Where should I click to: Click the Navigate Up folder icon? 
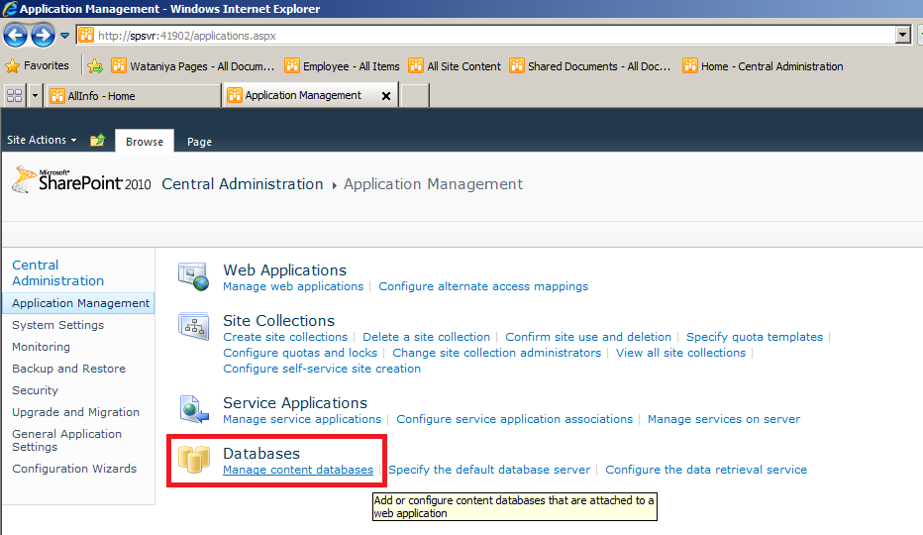[98, 141]
